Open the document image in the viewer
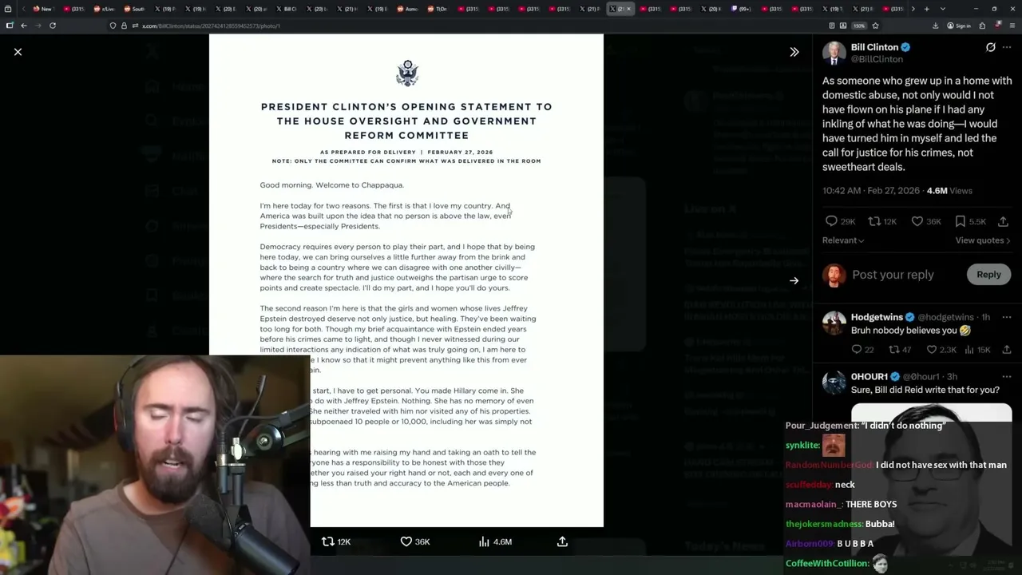 click(x=406, y=280)
